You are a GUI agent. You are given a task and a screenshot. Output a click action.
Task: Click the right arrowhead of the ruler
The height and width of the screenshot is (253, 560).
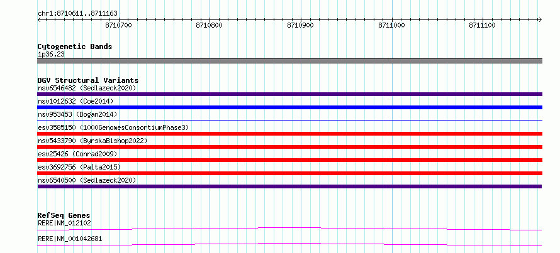pos(540,20)
